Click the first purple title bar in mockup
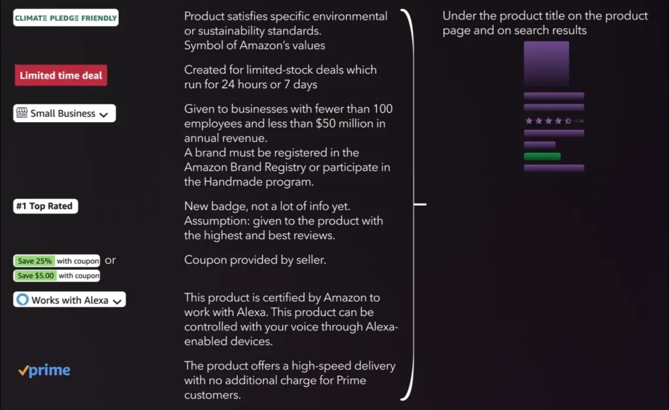669x410 pixels. [554, 96]
